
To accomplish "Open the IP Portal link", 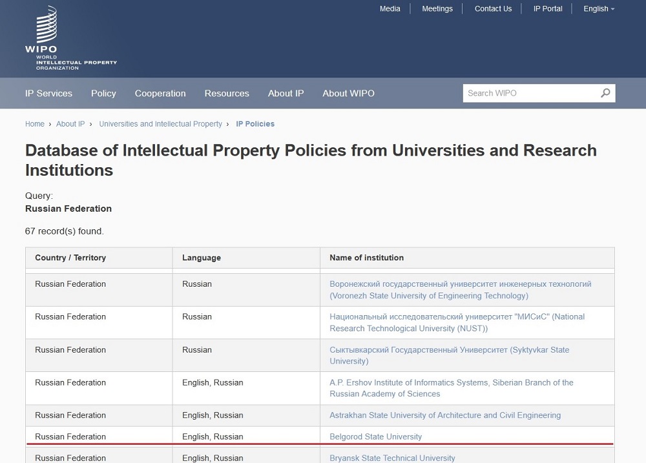I will [548, 9].
